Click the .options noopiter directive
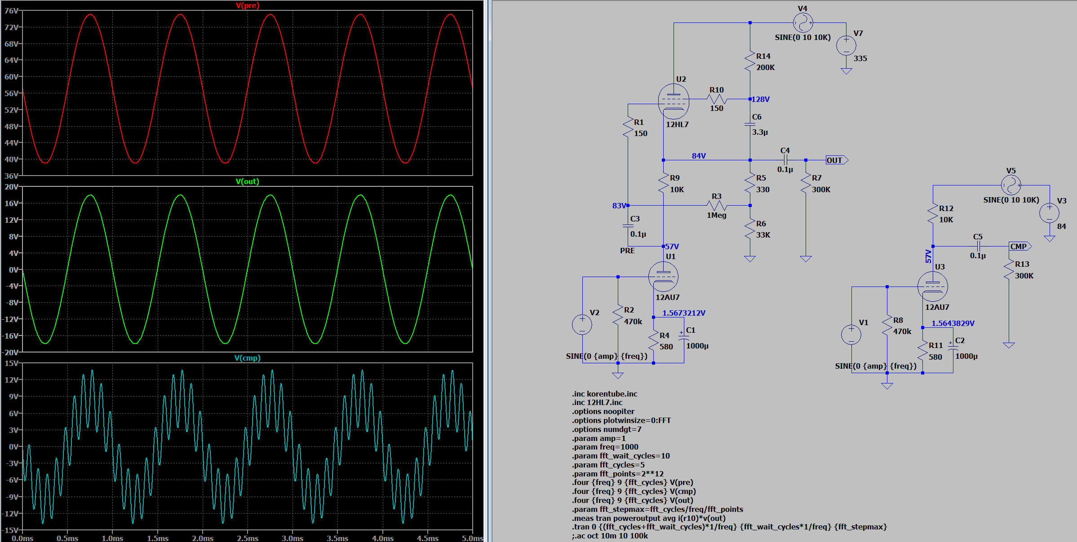Image resolution: width=1077 pixels, height=542 pixels. (603, 411)
